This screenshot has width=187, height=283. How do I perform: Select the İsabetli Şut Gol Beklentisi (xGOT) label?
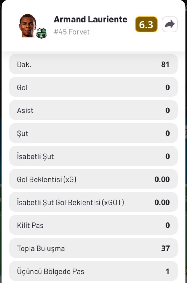point(70,202)
